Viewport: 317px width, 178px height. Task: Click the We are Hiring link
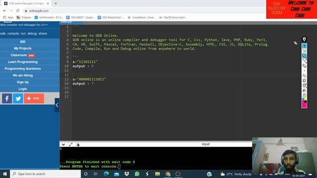[x=23, y=75]
